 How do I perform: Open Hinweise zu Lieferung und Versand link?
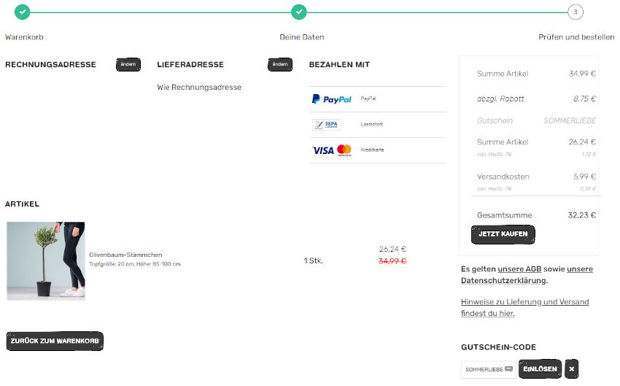click(x=524, y=302)
